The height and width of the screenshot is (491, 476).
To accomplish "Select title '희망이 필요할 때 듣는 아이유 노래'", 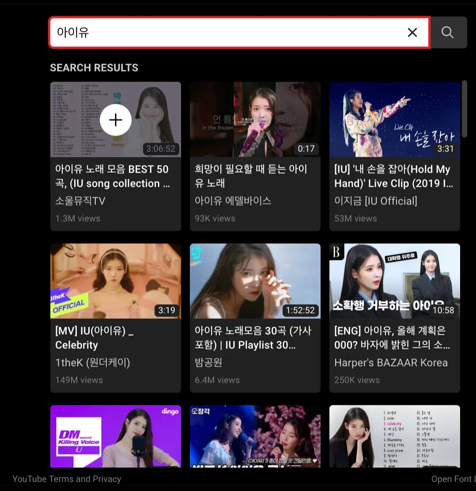I will pos(251,176).
